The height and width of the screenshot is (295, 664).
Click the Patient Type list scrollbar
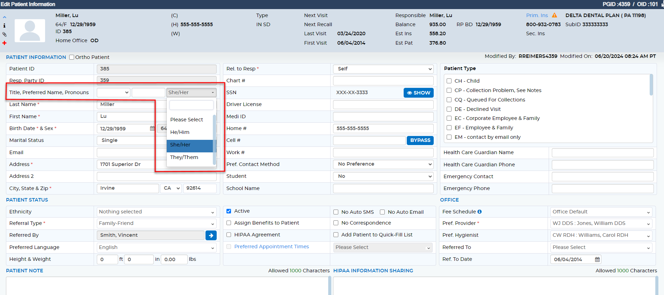point(651,85)
